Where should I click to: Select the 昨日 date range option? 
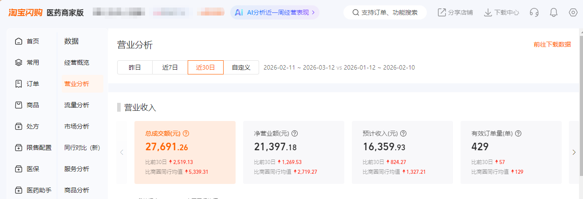pos(134,67)
